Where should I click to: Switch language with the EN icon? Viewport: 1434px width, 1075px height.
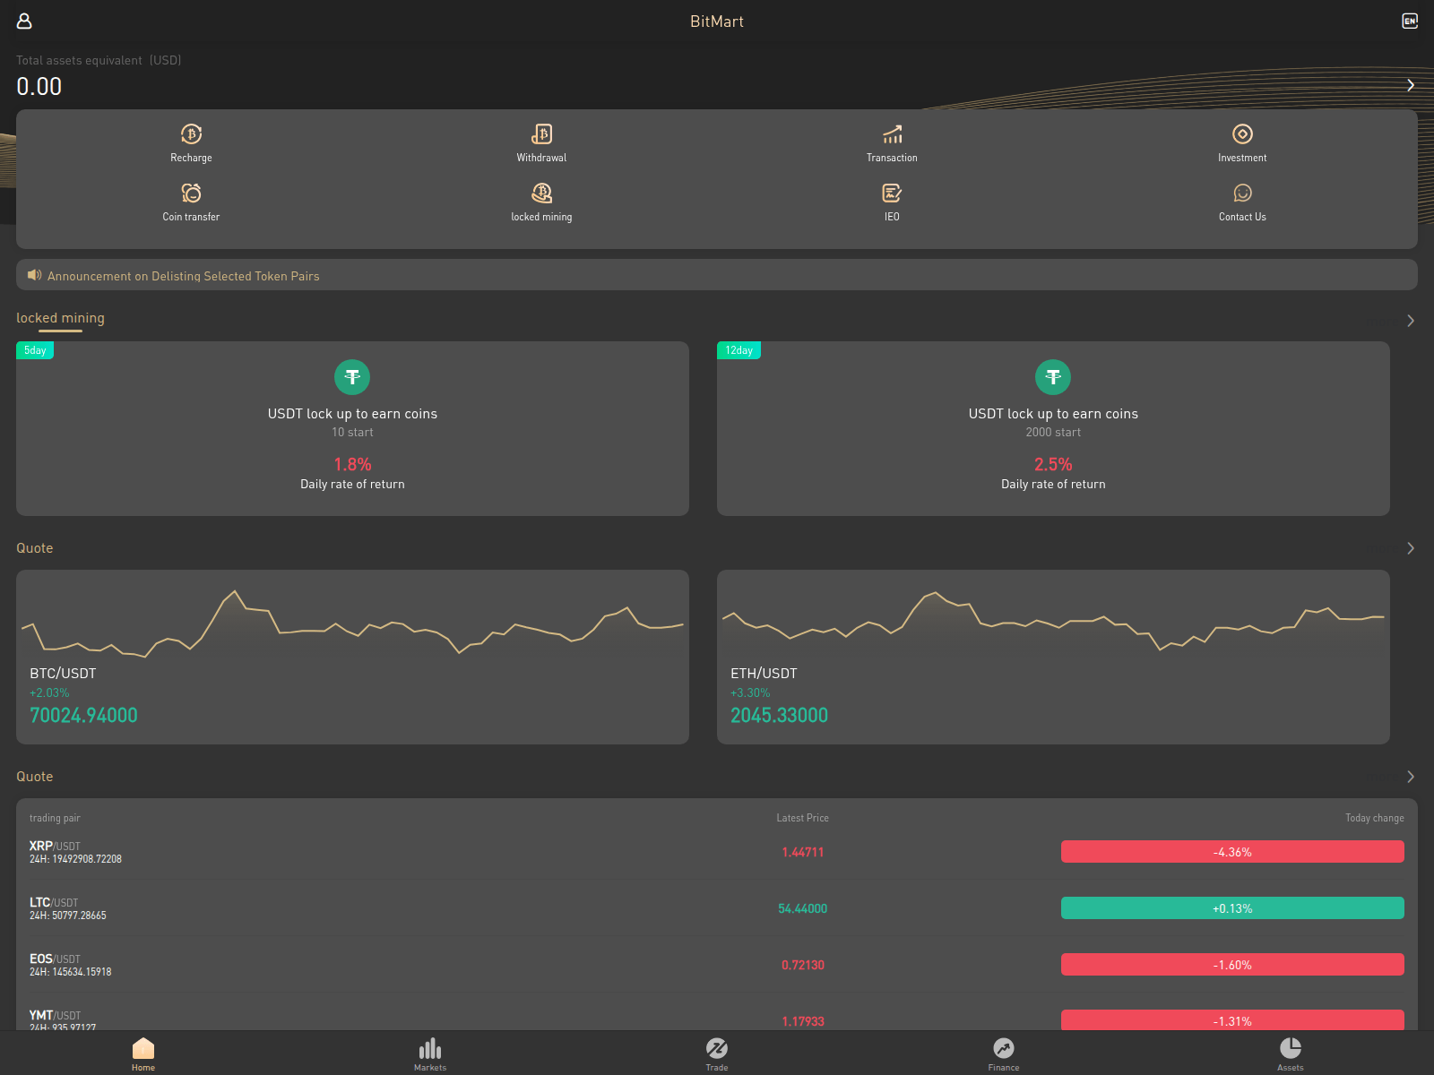tap(1410, 21)
